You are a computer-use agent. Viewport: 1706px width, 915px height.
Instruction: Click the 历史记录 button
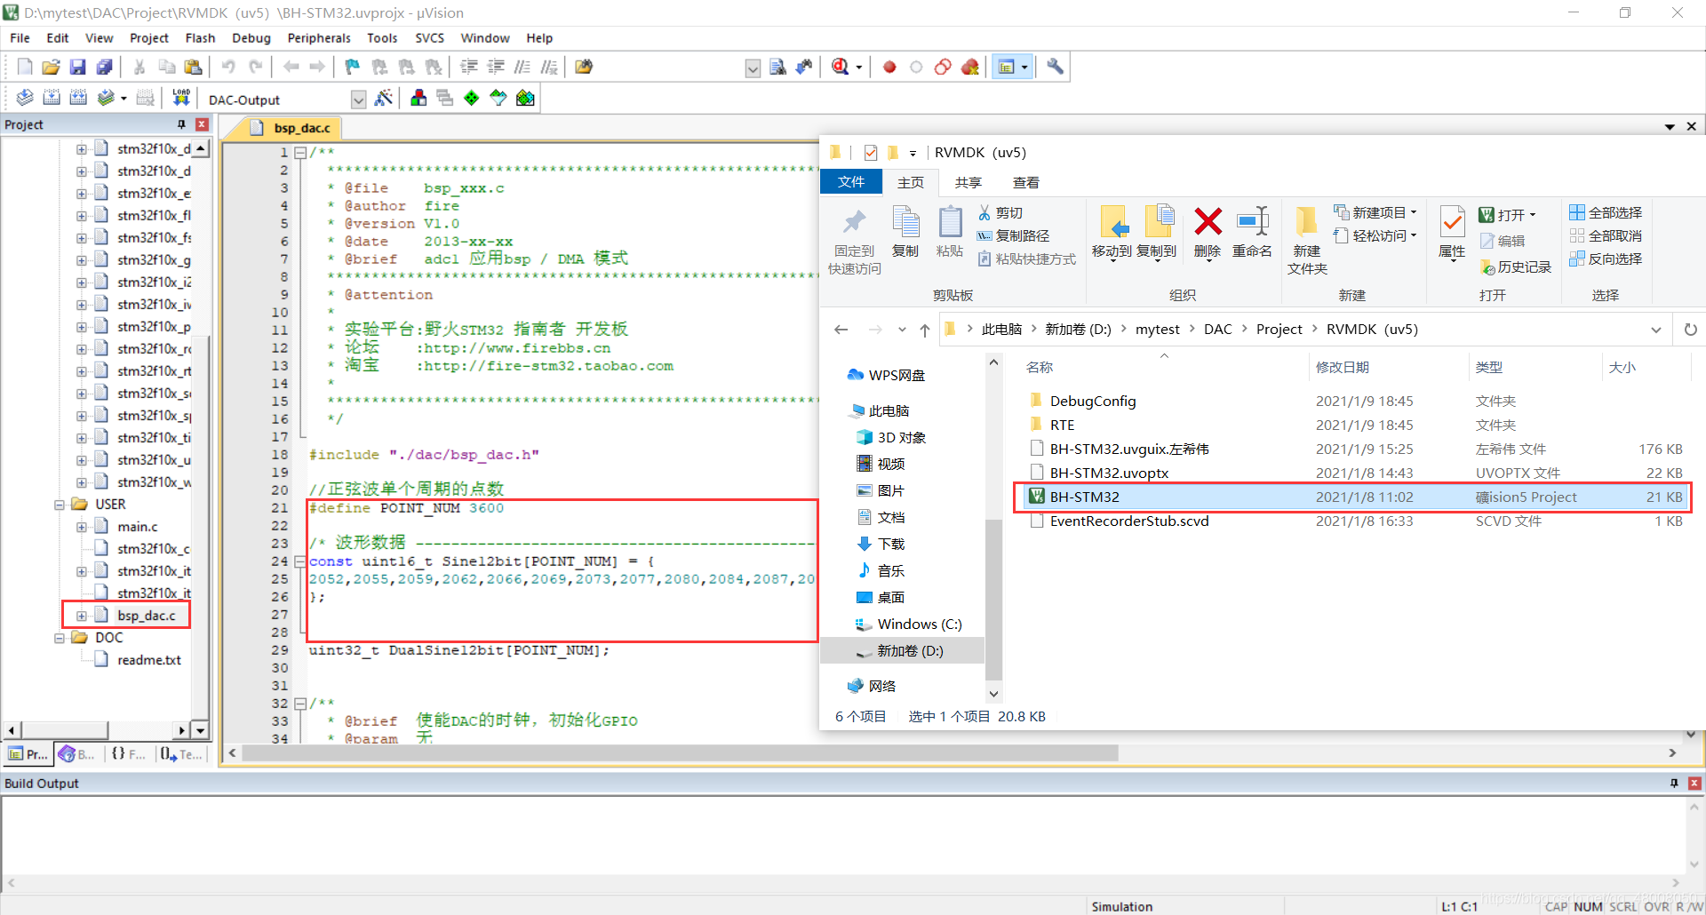(1516, 267)
